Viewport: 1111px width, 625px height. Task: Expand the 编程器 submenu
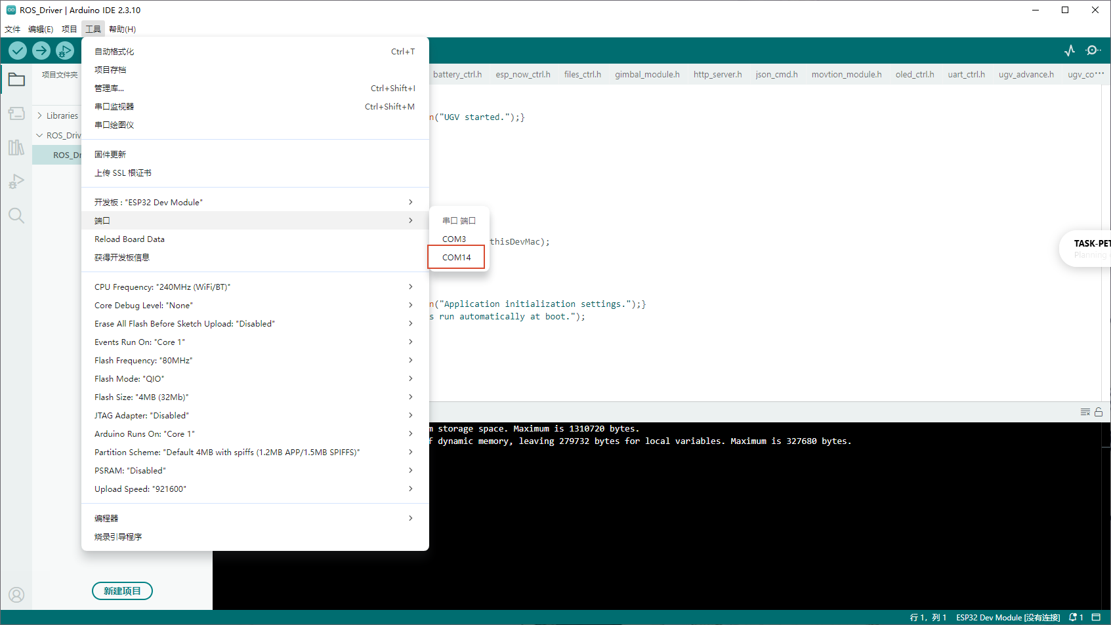(255, 518)
